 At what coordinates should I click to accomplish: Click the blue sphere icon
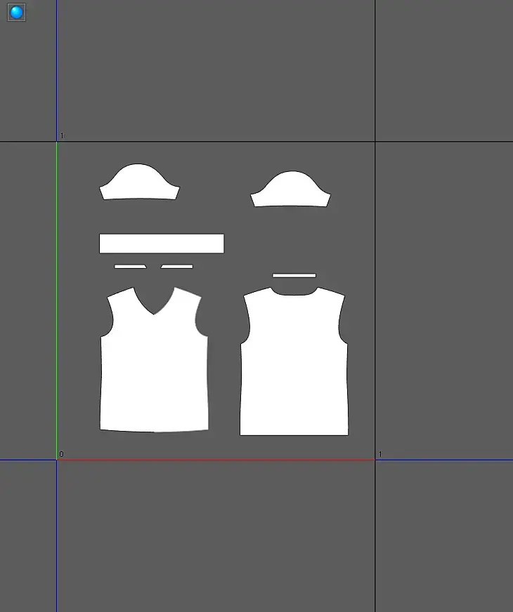pos(16,13)
